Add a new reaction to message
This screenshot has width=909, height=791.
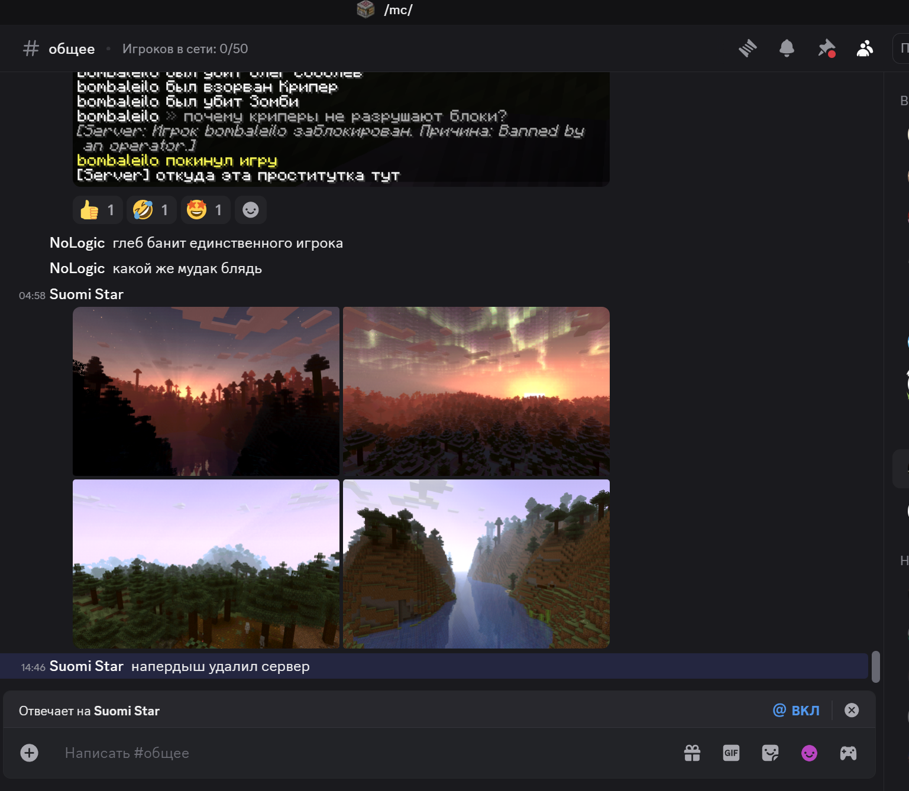coord(251,210)
